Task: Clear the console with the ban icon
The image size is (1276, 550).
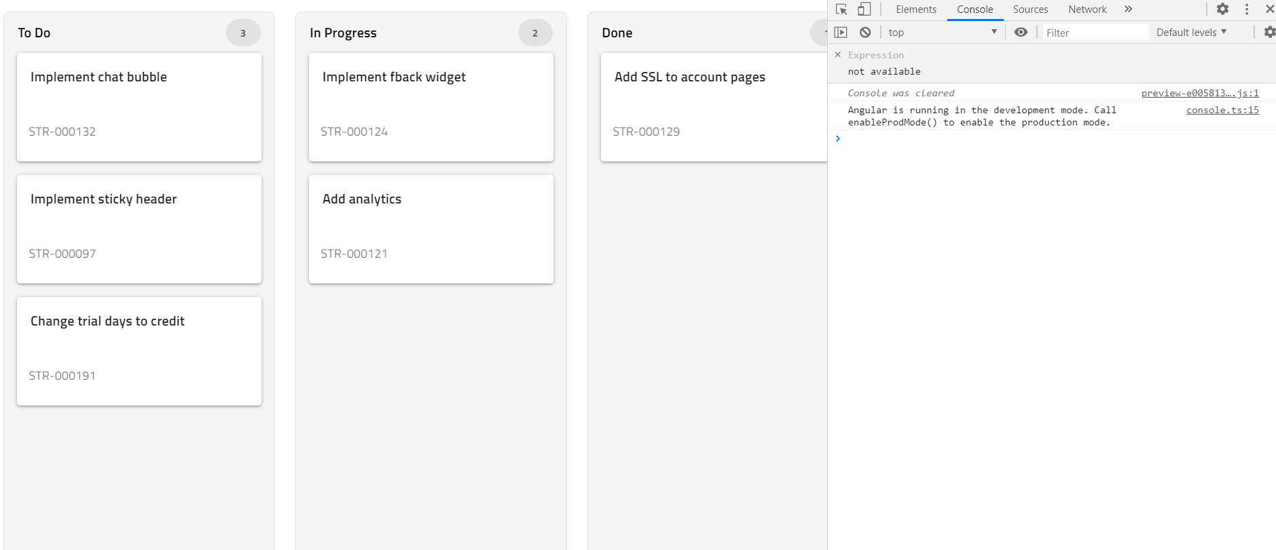Action: tap(865, 32)
